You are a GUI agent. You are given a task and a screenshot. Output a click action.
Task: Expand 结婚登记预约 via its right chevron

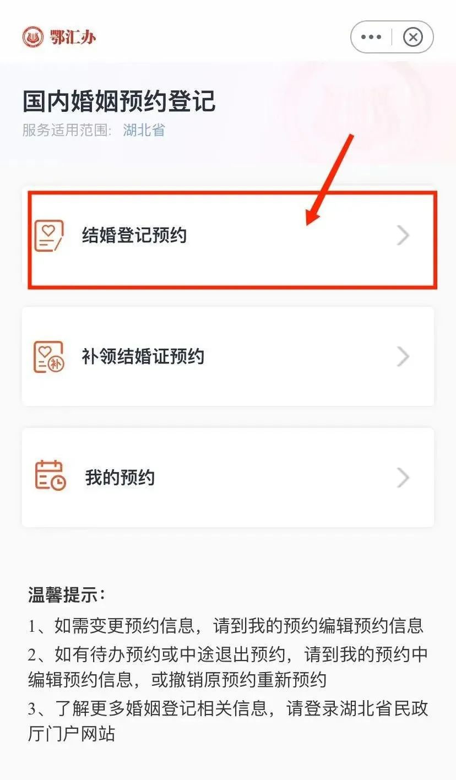pyautogui.click(x=404, y=236)
